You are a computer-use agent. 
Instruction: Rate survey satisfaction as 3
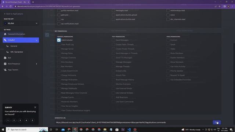pyautogui.click(x=20, y=120)
